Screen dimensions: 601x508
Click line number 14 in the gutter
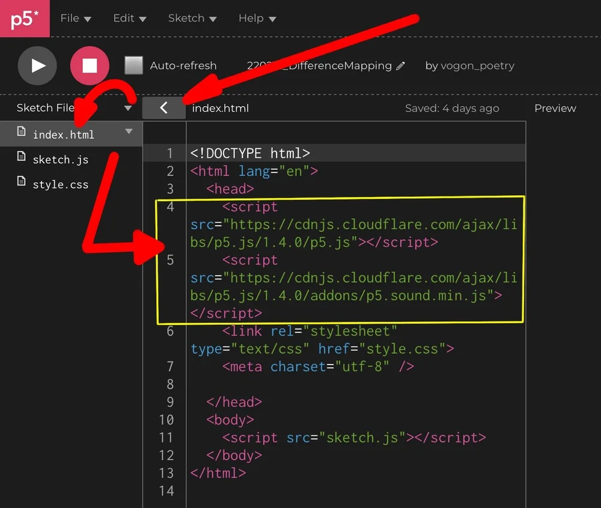point(166,491)
